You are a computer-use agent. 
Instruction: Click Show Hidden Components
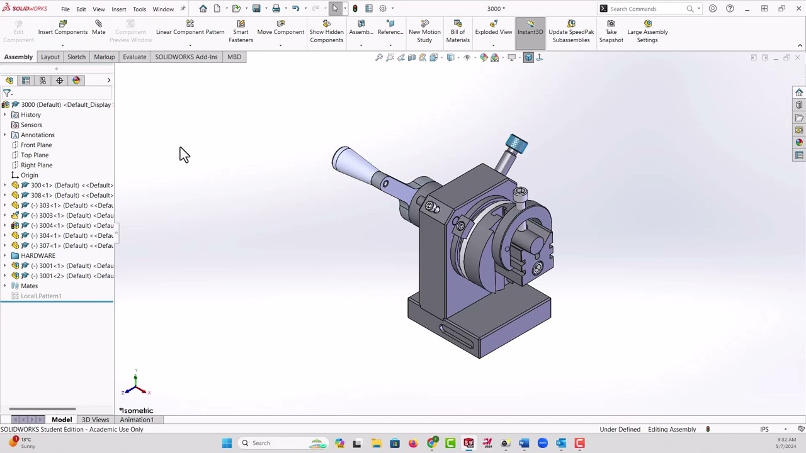coord(326,31)
